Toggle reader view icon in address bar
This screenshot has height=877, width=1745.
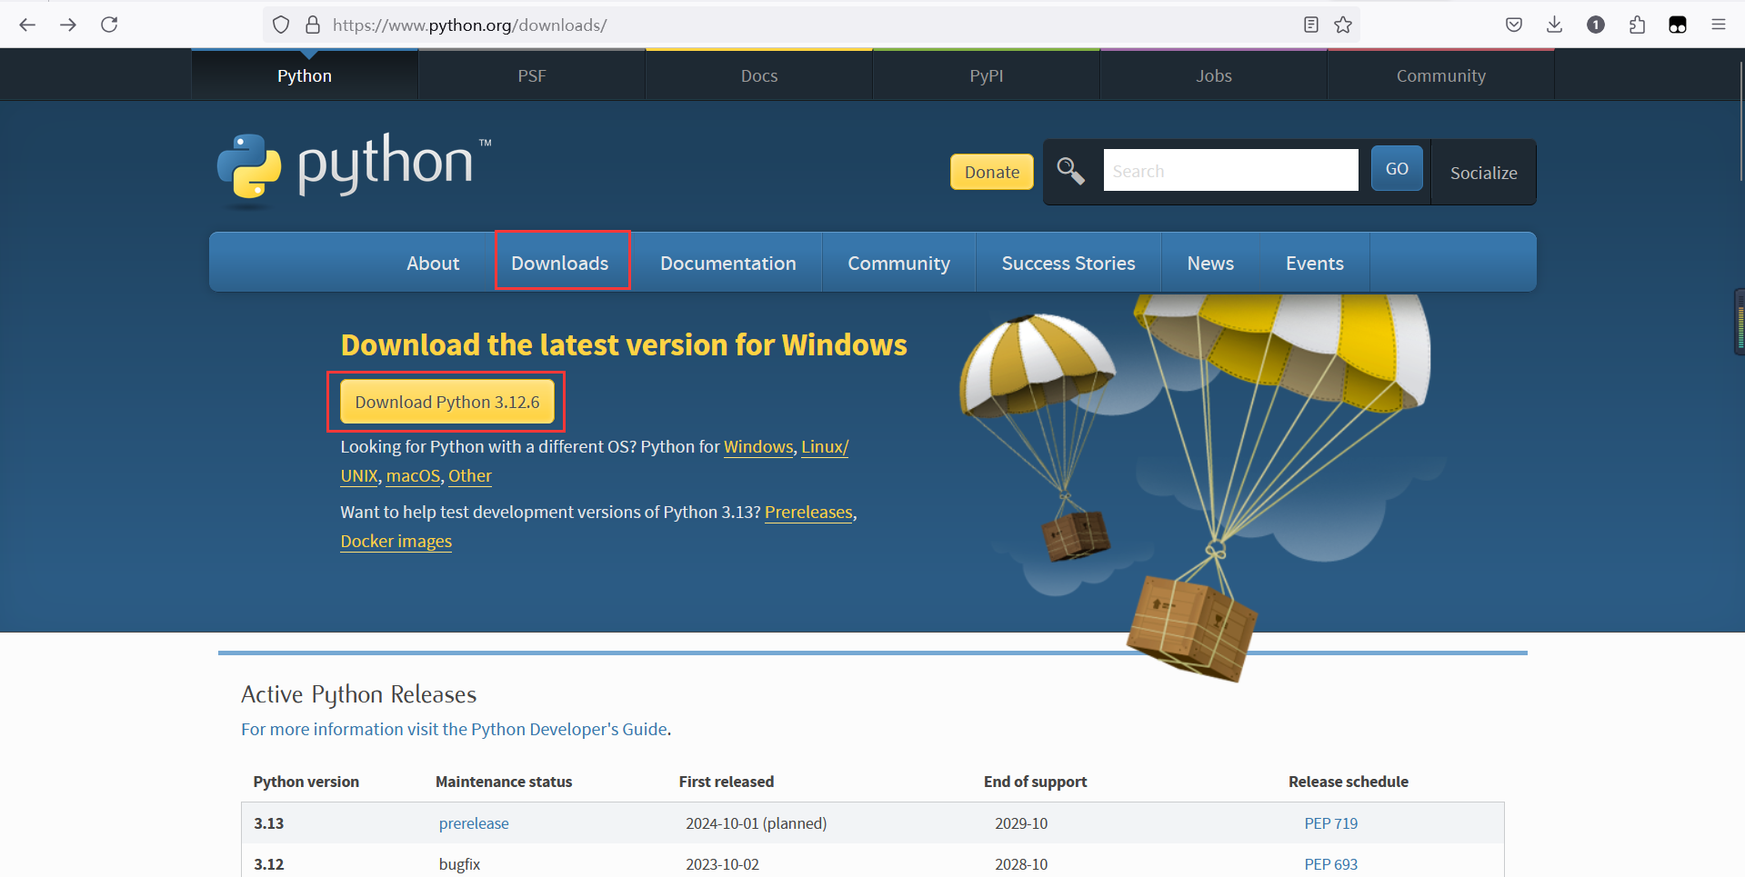tap(1310, 25)
